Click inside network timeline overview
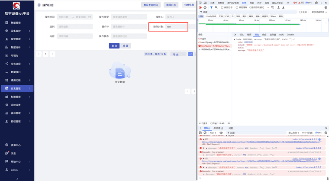Image resolution: width=329 pixels, height=181 pixels. click(x=263, y=25)
